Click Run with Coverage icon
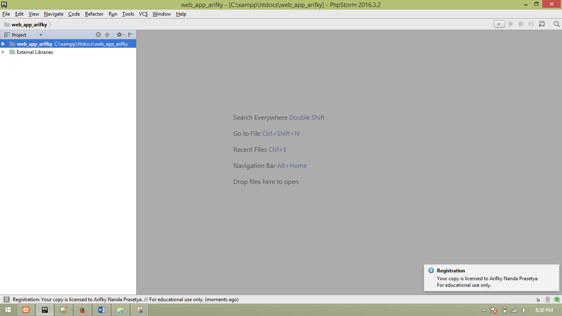 532,24
